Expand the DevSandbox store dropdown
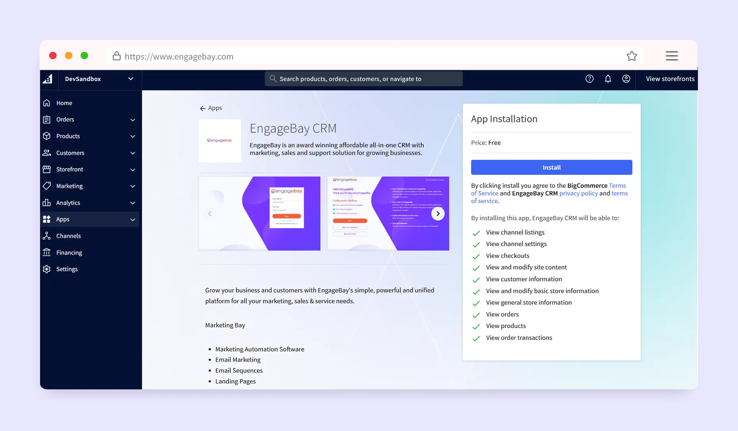Screen dimensions: 738x431 (130, 79)
